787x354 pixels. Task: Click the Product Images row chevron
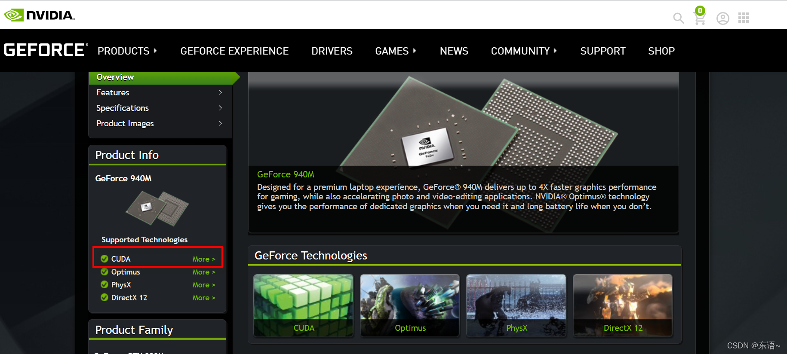coord(221,123)
